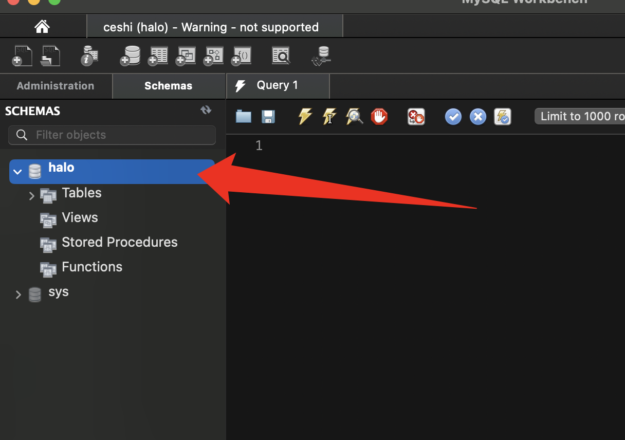Create a new SQL tab icon

[x=22, y=56]
